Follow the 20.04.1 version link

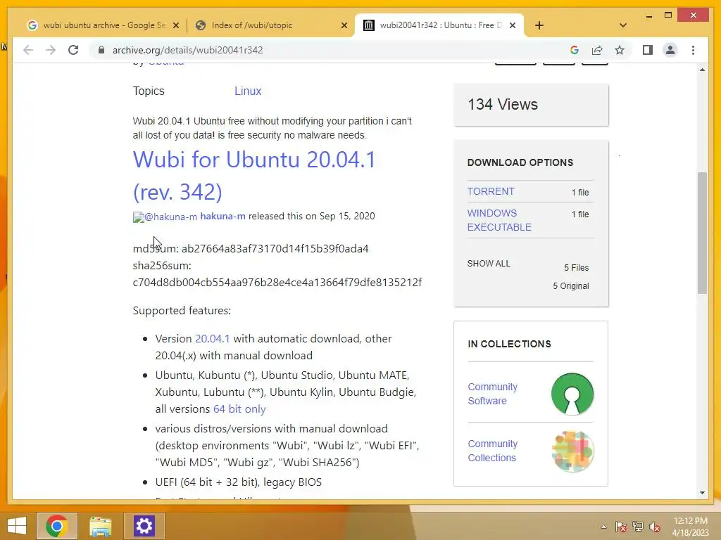point(212,338)
